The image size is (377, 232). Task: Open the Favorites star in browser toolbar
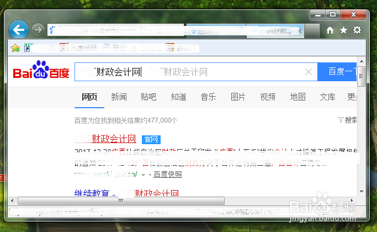(x=343, y=30)
